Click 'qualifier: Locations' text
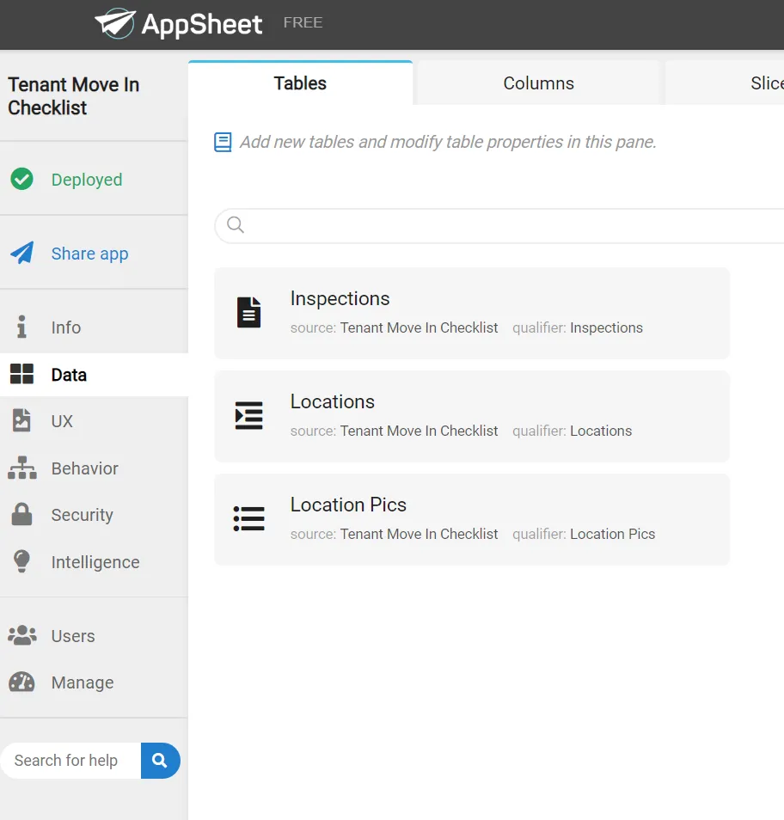 [x=573, y=431]
